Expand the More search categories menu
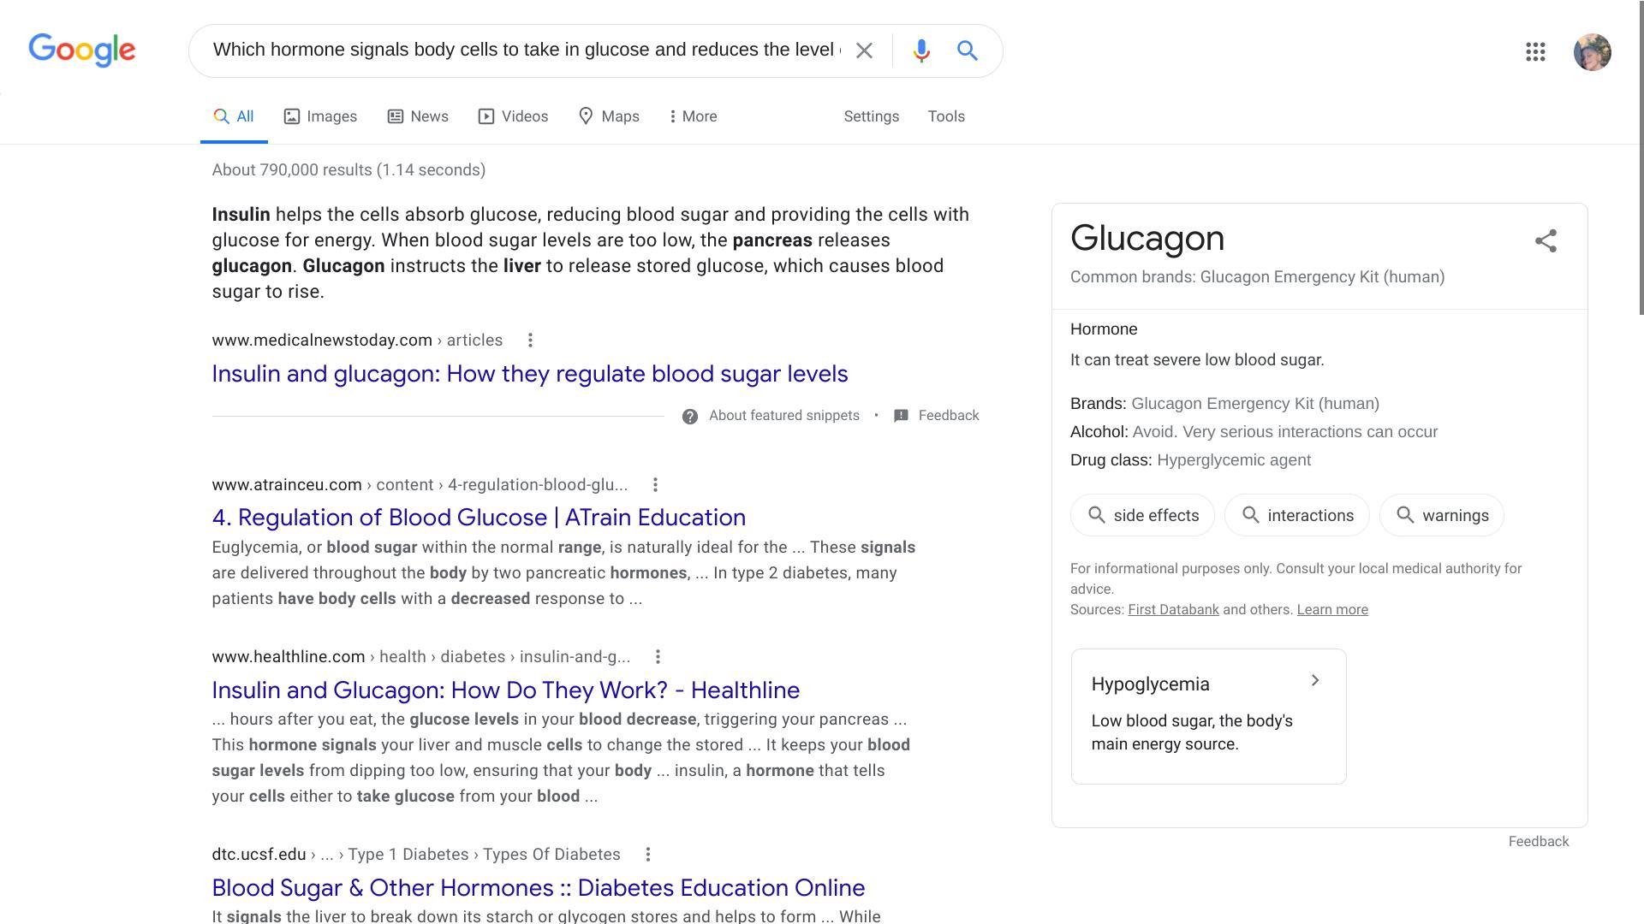 tap(693, 116)
